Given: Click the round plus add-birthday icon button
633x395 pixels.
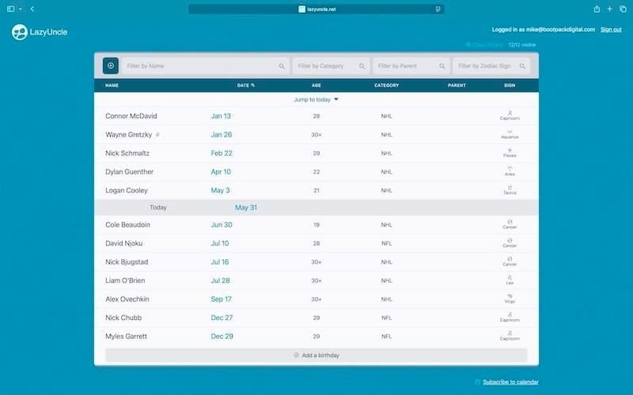Looking at the screenshot, I should coord(111,66).
